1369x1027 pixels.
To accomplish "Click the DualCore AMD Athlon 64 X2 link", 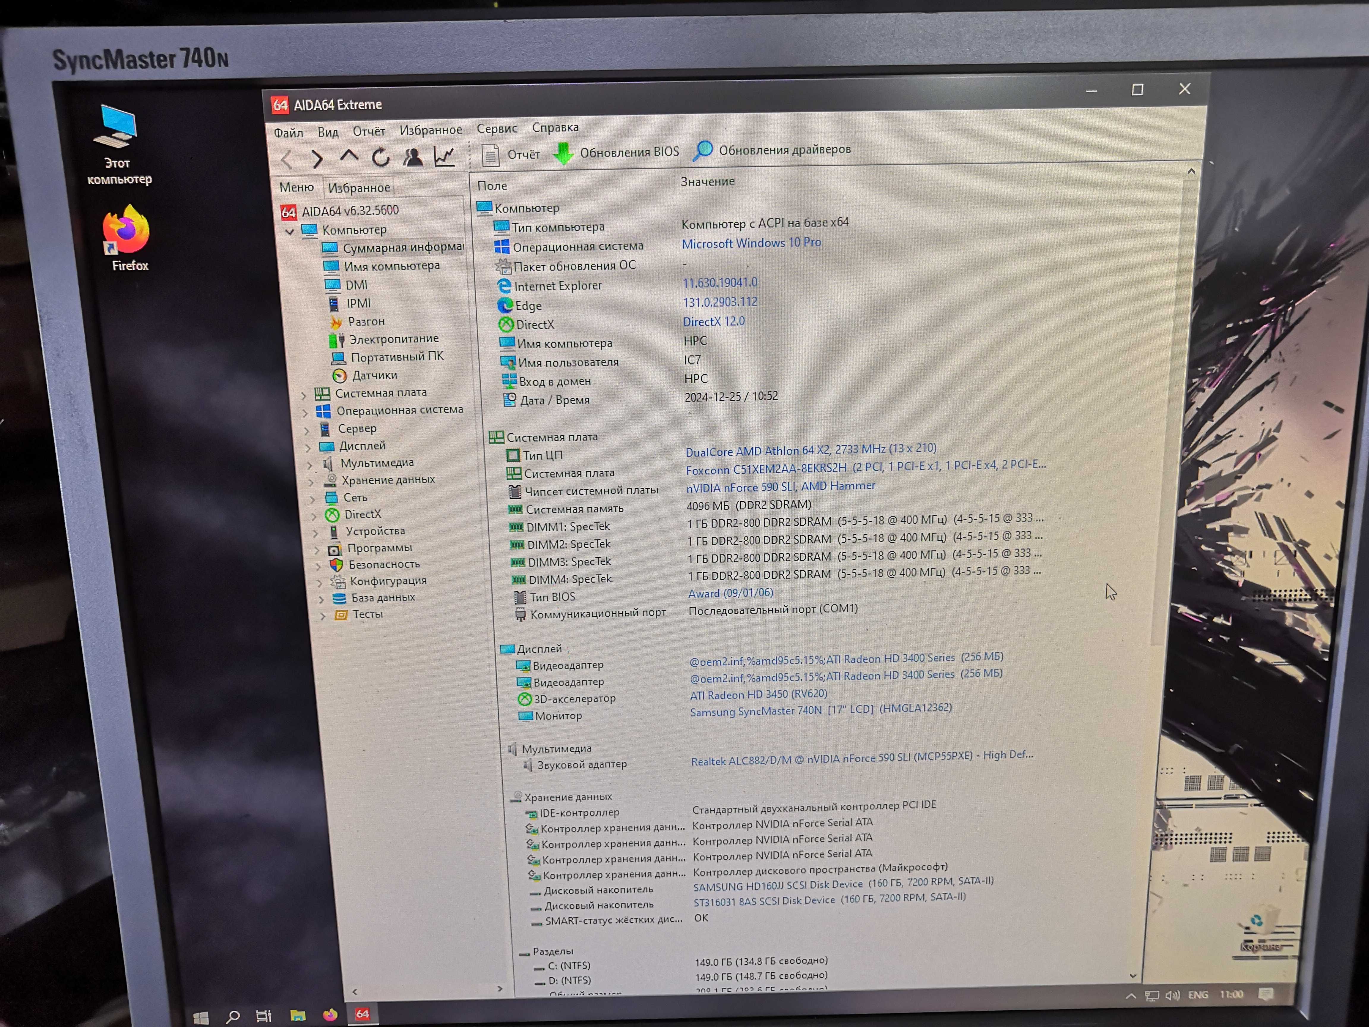I will 811,450.
